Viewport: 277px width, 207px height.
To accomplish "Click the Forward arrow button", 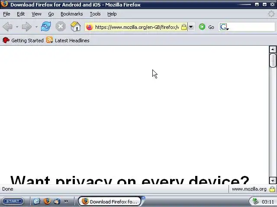I will pyautogui.click(x=26, y=27).
